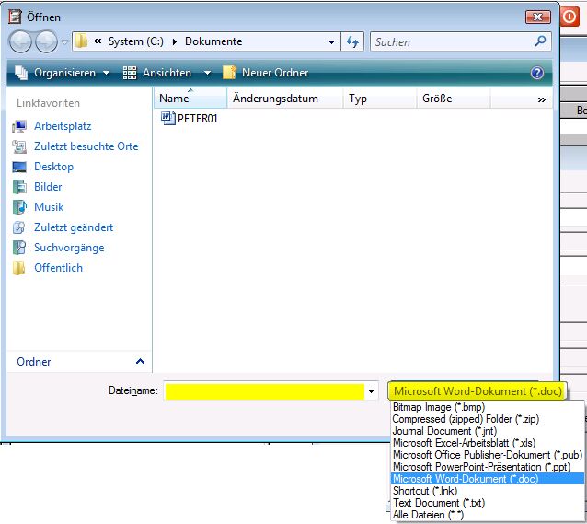
Task: Close the Öffnen dialog with red X
Action: (537, 17)
